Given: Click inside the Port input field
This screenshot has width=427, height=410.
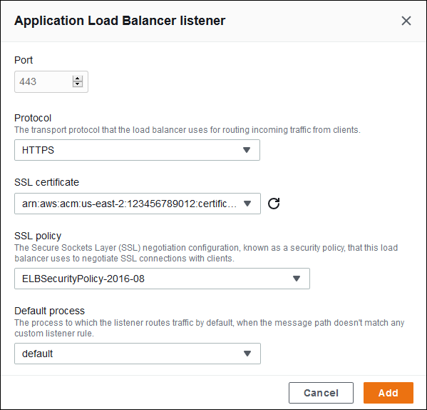Looking at the screenshot, I should click(51, 82).
